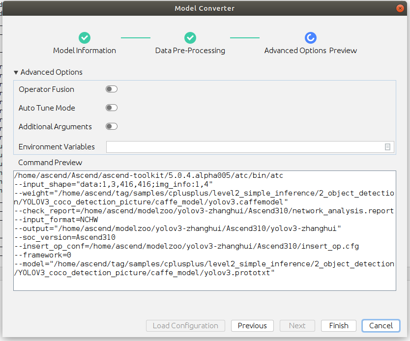Turn on Auto Tune Mode
This screenshot has width=410, height=341.
(112, 108)
